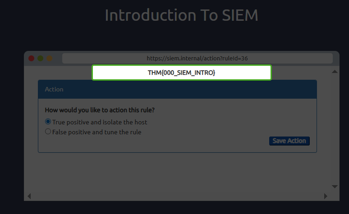
Task: Select the True positive radio button
Action: [48, 122]
